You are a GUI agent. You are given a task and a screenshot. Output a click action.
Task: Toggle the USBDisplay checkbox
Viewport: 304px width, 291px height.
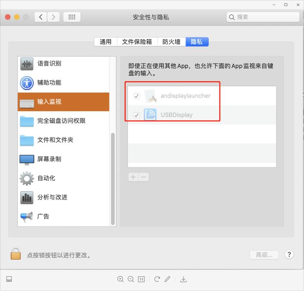137,115
